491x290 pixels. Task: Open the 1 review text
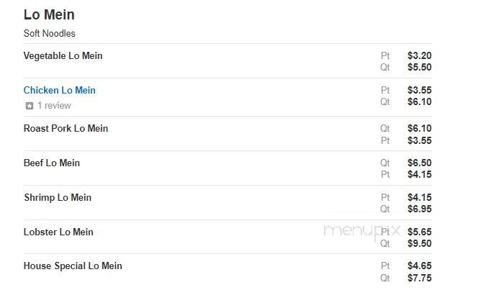click(x=54, y=106)
